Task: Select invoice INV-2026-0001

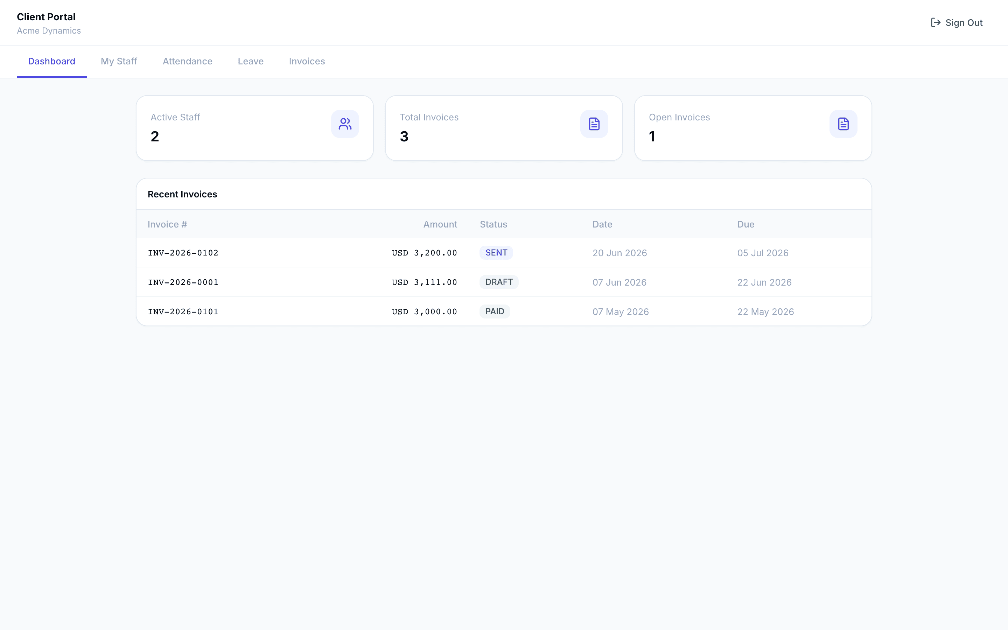Action: (x=183, y=282)
